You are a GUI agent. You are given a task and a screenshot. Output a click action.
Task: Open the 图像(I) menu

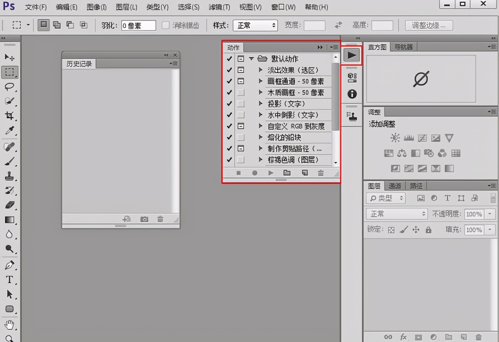[x=97, y=7]
